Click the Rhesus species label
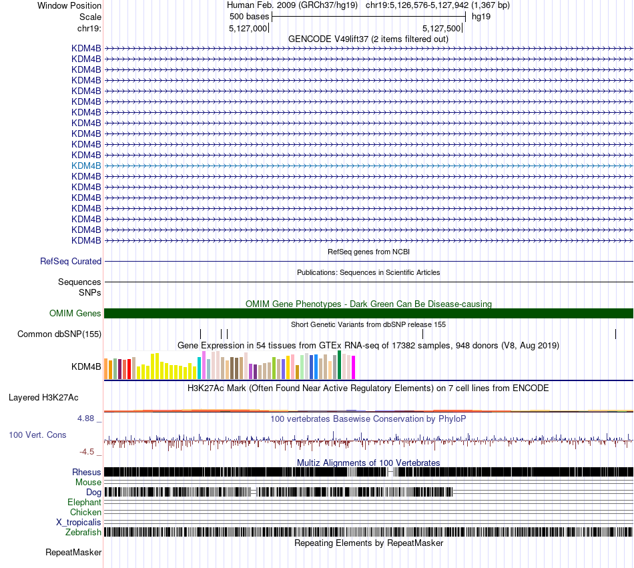This screenshot has width=634, height=568. tap(87, 472)
